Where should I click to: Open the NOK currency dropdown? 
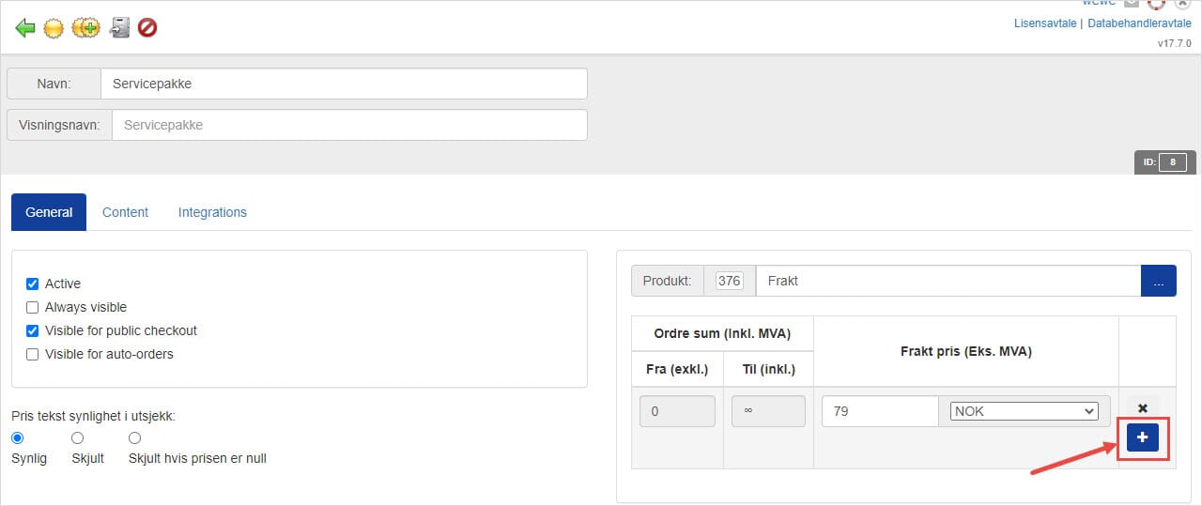click(x=1024, y=411)
